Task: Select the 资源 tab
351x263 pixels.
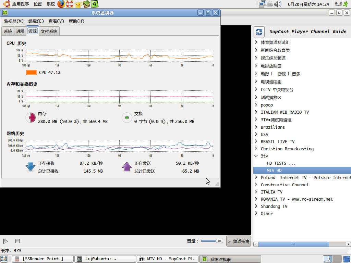Action: point(33,30)
